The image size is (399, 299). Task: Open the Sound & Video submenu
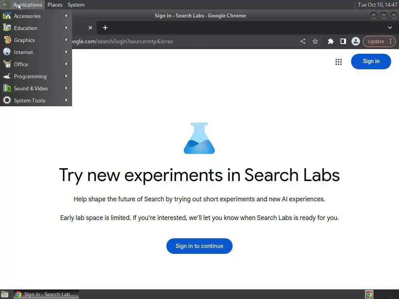click(x=36, y=88)
